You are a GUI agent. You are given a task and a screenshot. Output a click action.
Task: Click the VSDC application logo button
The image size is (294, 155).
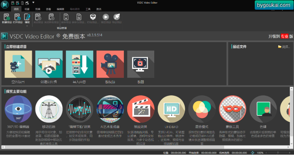5,4
